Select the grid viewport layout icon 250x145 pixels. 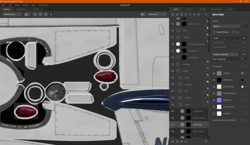pyautogui.click(x=46, y=14)
